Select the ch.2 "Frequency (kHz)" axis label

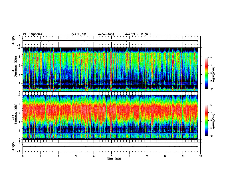(16, 114)
